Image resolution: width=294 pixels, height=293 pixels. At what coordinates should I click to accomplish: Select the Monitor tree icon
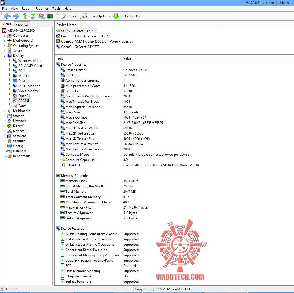tap(15, 75)
